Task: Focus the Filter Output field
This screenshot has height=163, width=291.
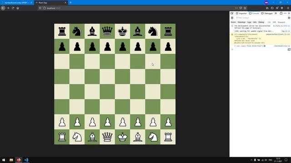Action: tap(261, 18)
